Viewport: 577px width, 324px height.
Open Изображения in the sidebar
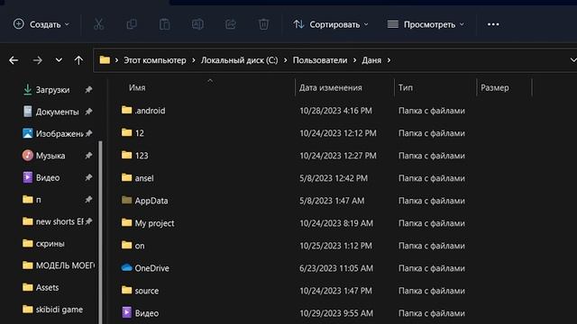click(59, 134)
